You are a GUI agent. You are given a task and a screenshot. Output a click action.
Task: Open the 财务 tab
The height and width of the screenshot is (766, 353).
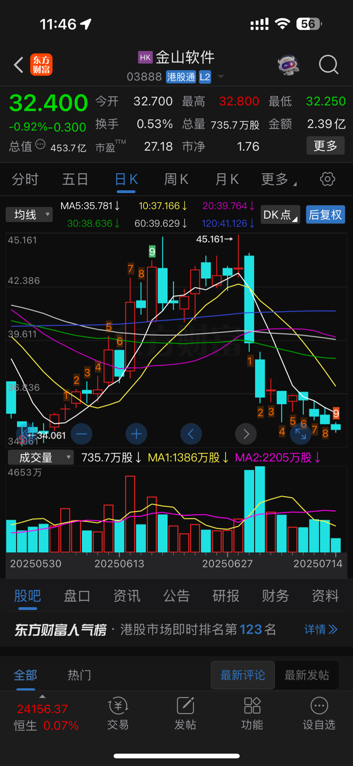(276, 596)
